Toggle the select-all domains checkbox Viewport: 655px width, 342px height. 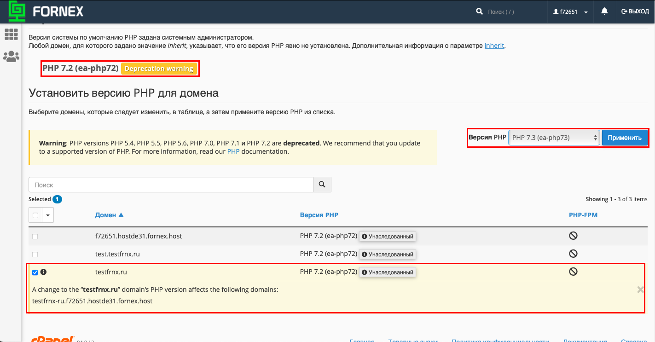coord(35,215)
